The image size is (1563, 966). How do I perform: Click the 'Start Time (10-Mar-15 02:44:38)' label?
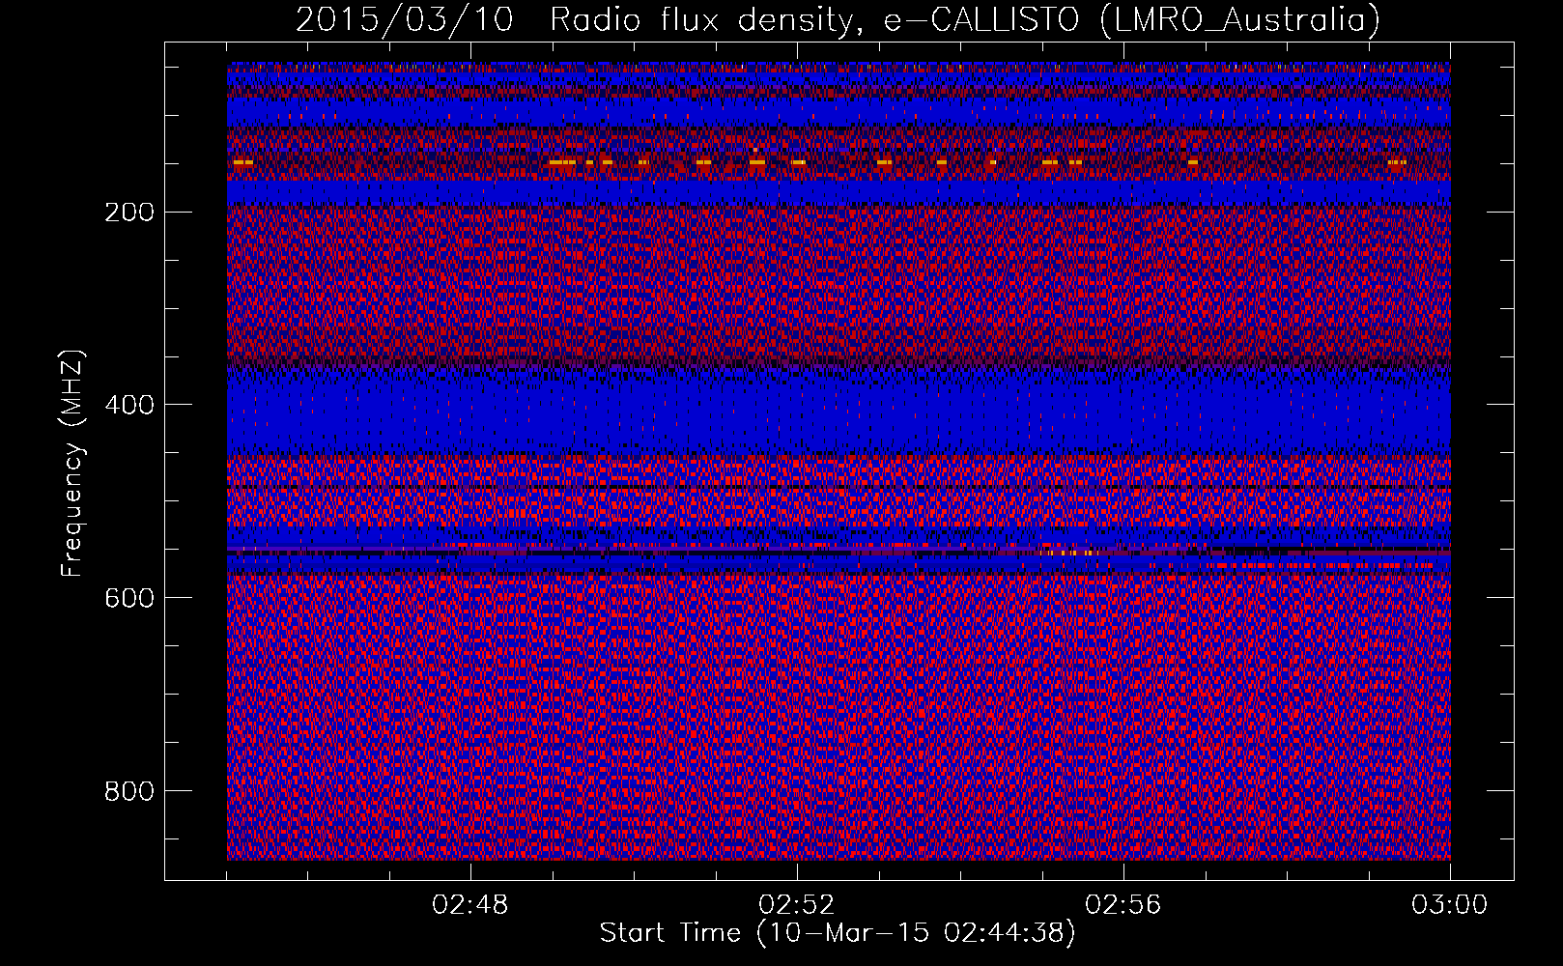(838, 933)
